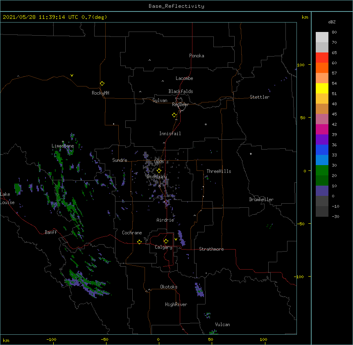Pick the bright green swatch below 30
The height and width of the screenshot is (345, 353).
322,170
